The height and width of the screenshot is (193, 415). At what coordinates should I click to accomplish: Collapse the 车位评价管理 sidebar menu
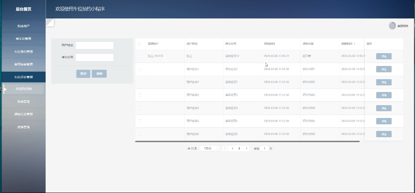(x=23, y=77)
